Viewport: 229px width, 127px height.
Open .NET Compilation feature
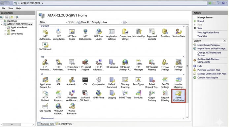[x=58, y=34]
